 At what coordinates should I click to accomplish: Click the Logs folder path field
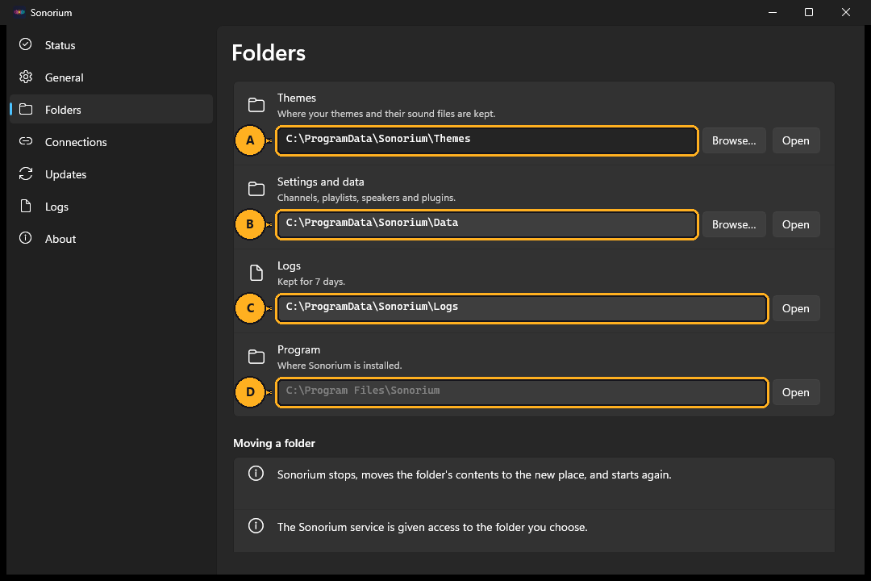(x=522, y=308)
